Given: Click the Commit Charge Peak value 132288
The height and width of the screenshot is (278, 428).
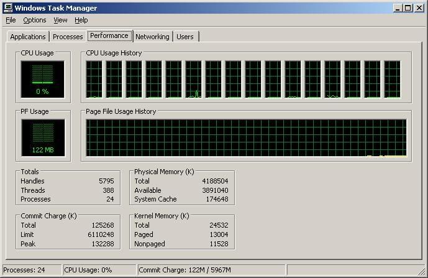Looking at the screenshot, I should (x=103, y=244).
